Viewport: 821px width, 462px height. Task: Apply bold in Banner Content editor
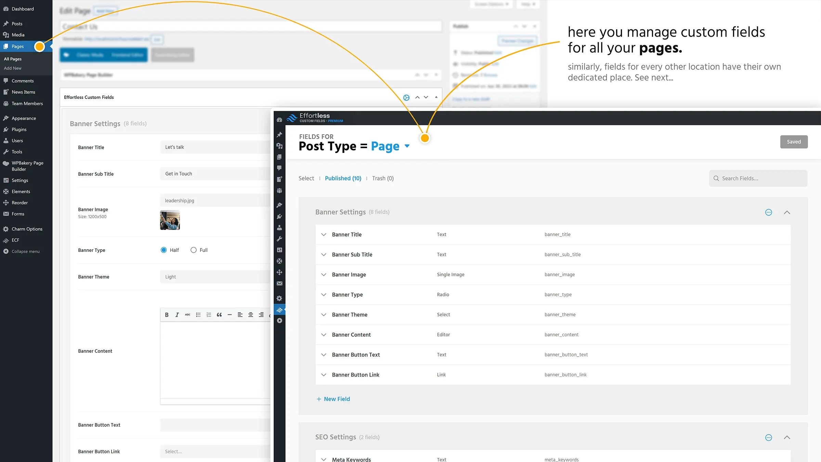(x=167, y=315)
